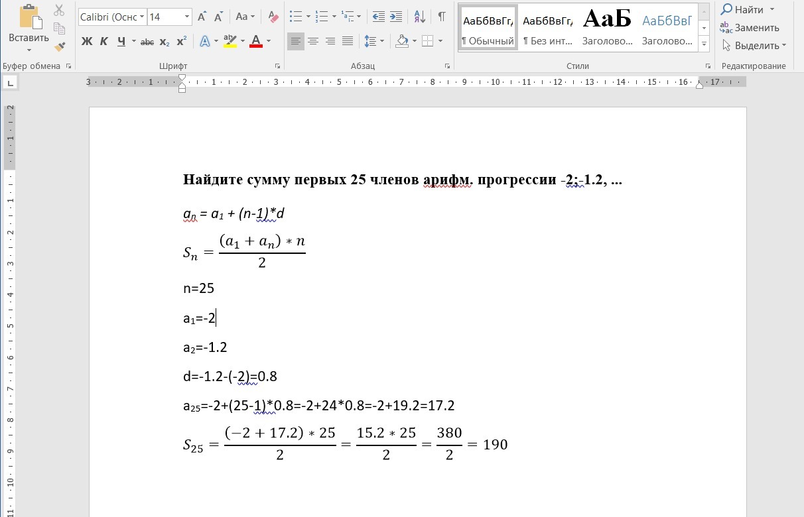Click the Line Spacing icon
The height and width of the screenshot is (517, 804).
click(371, 42)
